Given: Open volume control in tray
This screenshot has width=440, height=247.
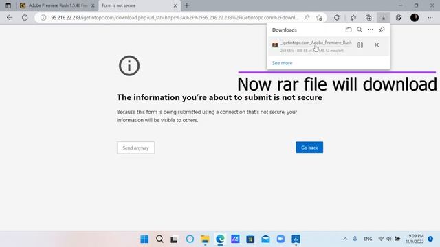Looking at the screenshot, I should tap(389, 239).
